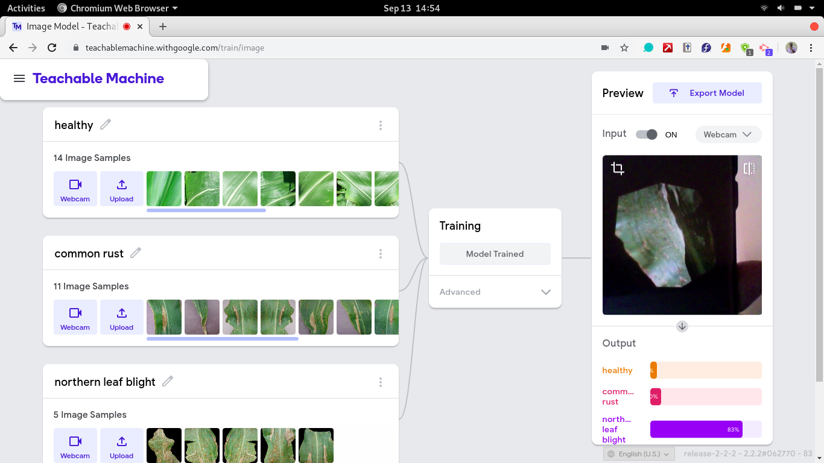Toggle the Input ON switch off
The image size is (824, 463).
pyautogui.click(x=647, y=134)
